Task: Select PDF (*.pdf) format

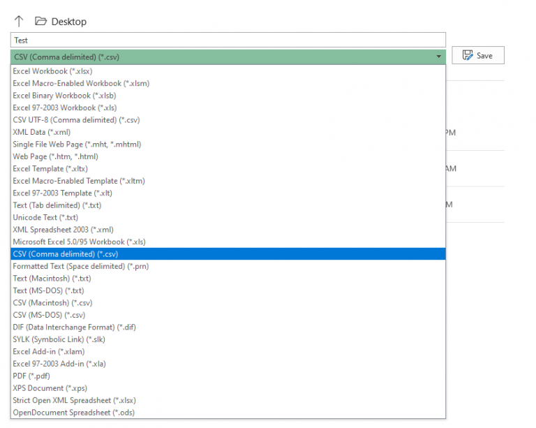Action: pyautogui.click(x=228, y=376)
